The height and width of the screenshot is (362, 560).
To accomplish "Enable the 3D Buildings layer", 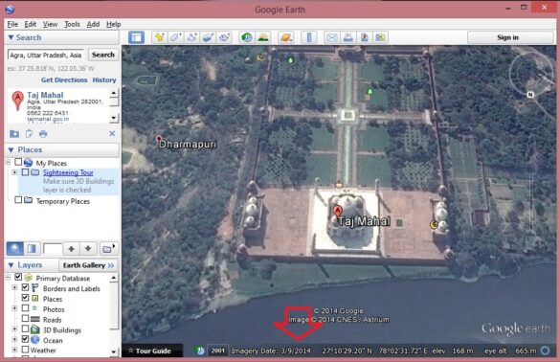I will [25, 328].
